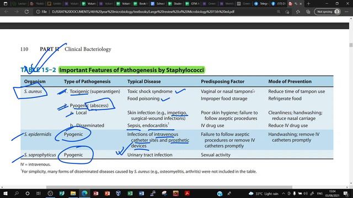Open a new browser tab with the plus button
Viewport: 353px width, 198px height.
(x=308, y=4)
